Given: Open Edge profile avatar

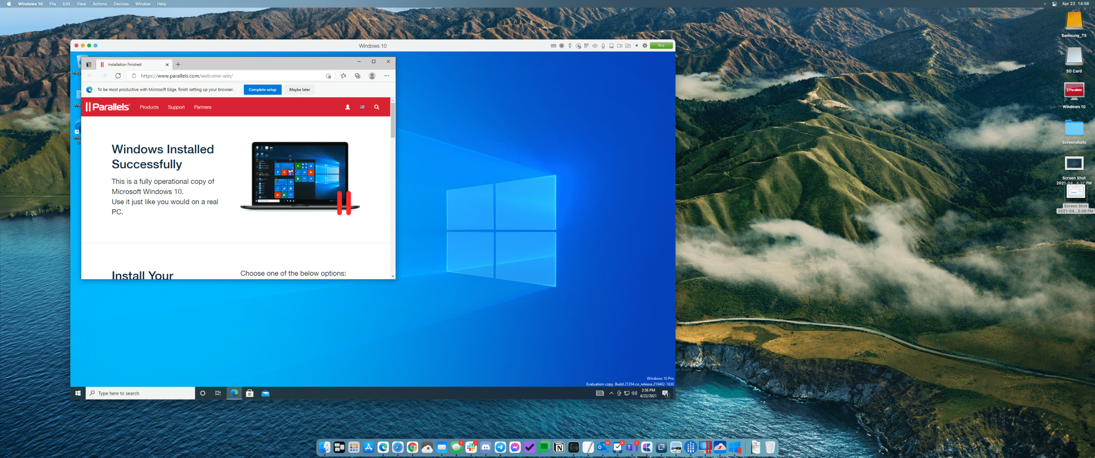Looking at the screenshot, I should (372, 76).
